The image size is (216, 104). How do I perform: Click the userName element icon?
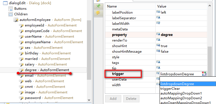click(x=21, y=37)
